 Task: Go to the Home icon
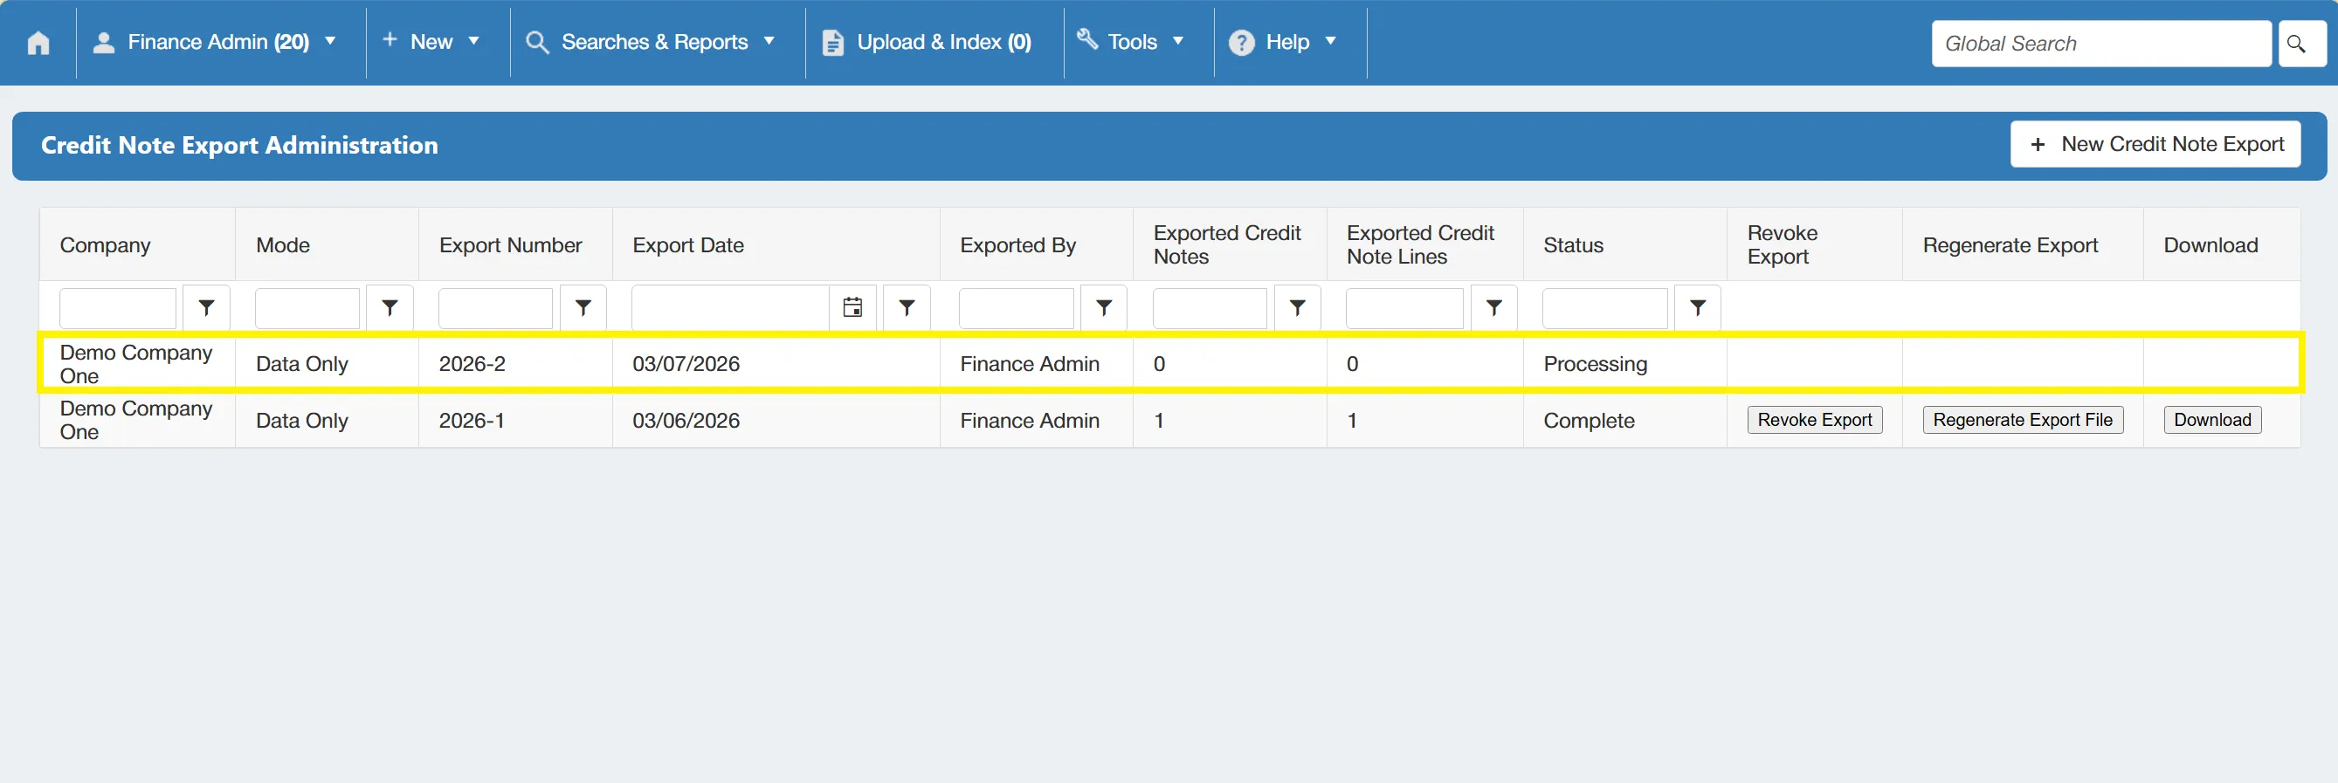(x=38, y=43)
